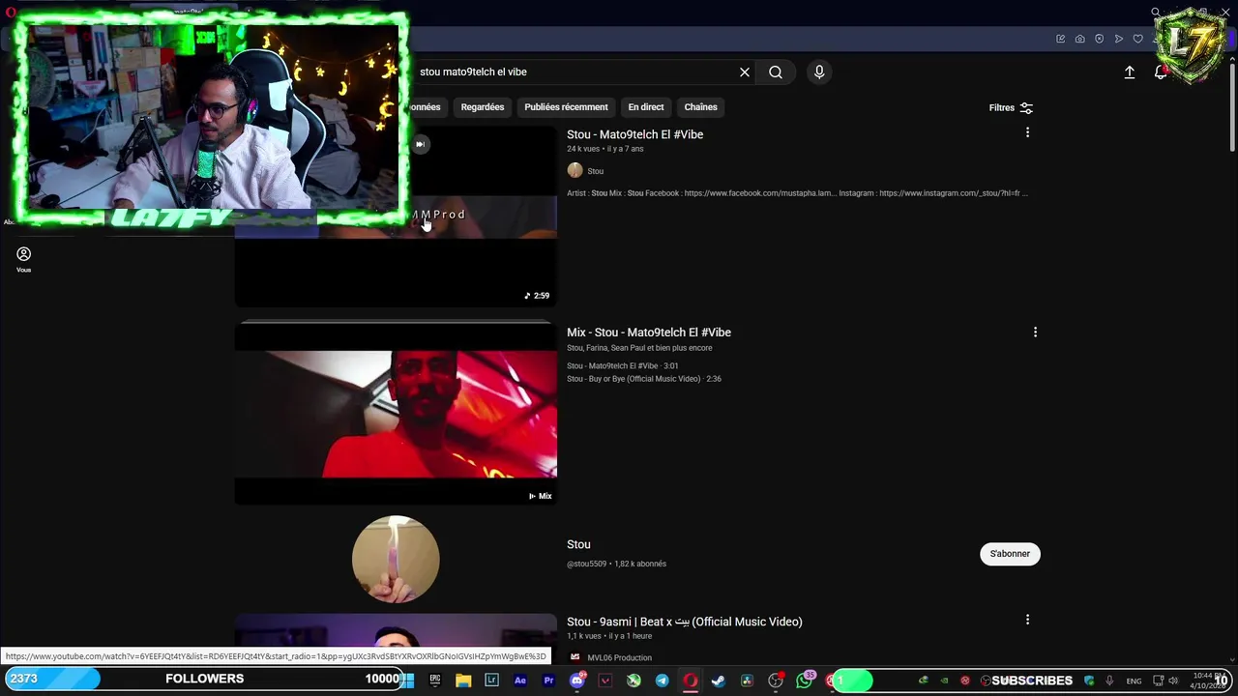Open Adobe After Effects from taskbar
The height and width of the screenshot is (696, 1238).
(520, 681)
